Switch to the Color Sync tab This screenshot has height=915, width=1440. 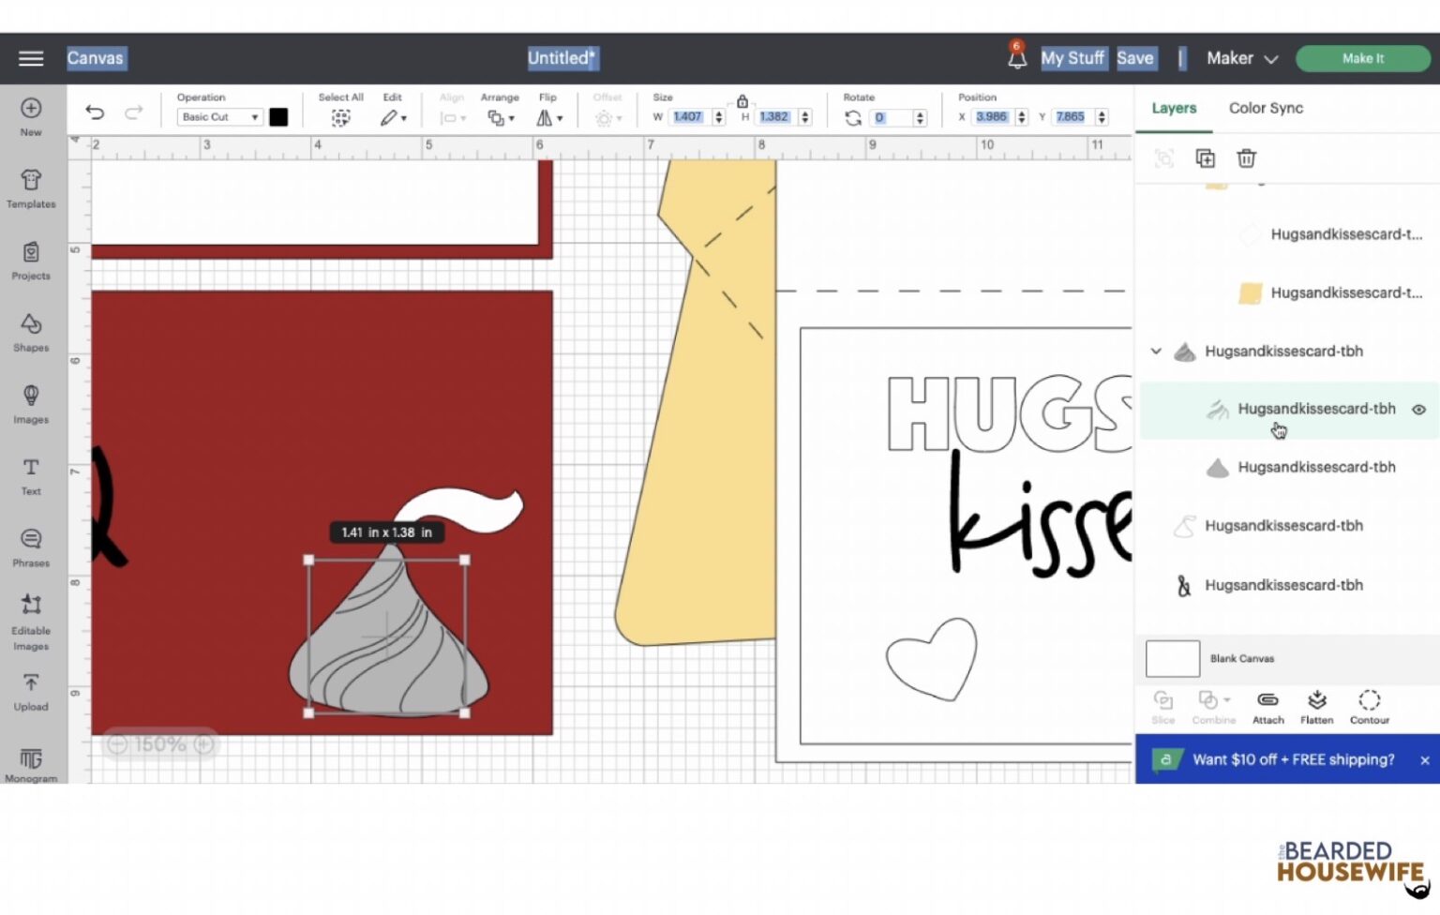[x=1266, y=108]
